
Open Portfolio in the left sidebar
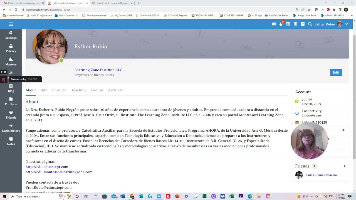(x=11, y=102)
